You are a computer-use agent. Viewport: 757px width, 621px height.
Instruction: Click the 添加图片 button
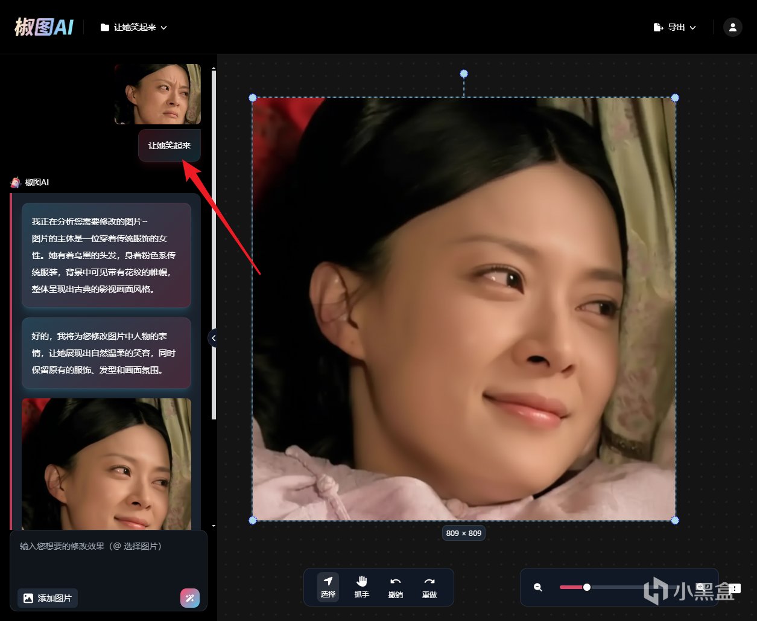pyautogui.click(x=48, y=598)
